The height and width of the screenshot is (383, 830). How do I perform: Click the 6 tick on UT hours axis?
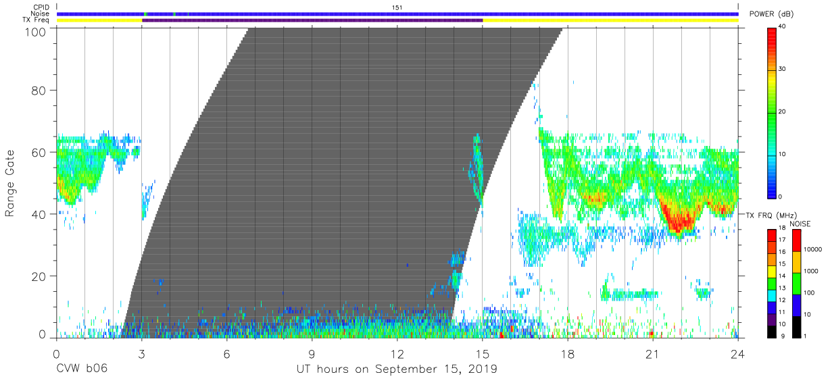[226, 355]
